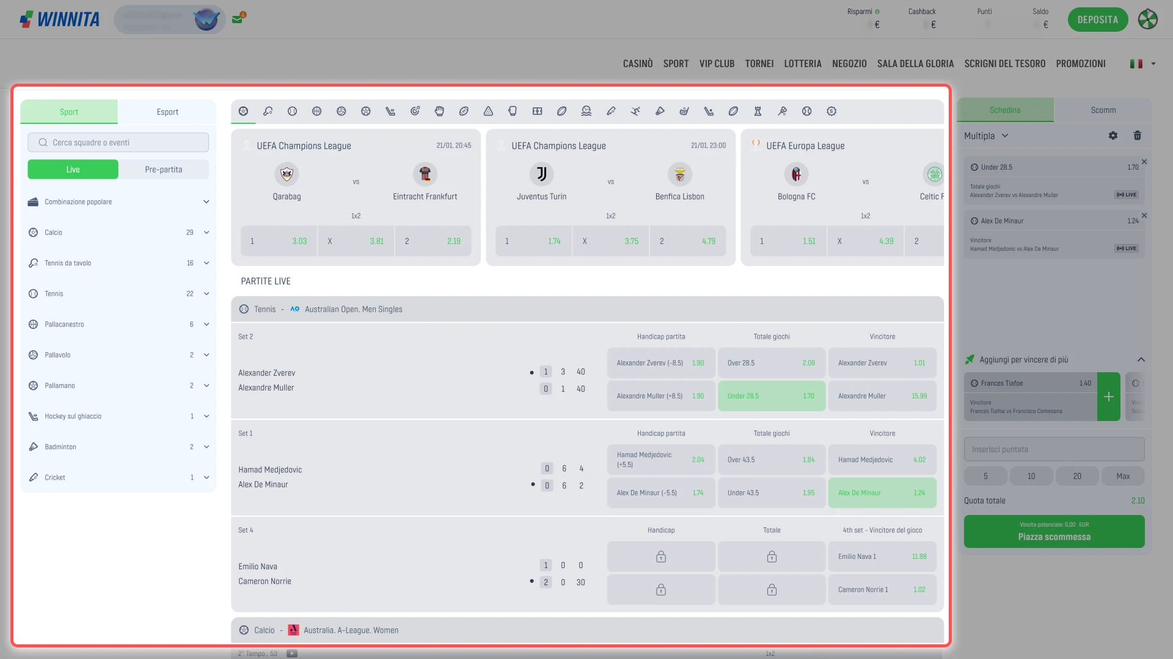
Task: Expand the Pallavolo sport list
Action: point(119,355)
